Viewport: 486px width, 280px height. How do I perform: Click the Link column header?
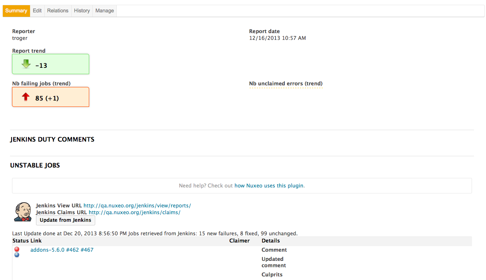(36, 241)
